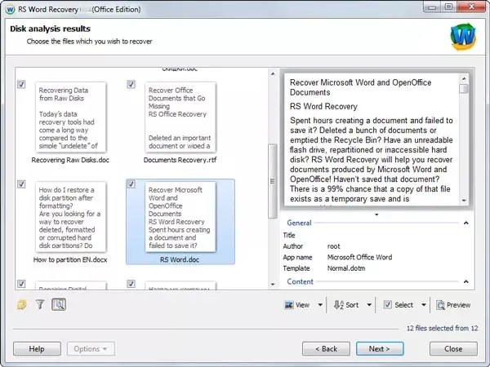Viewport: 490px width, 367px height.
Task: Click the Back button
Action: pyautogui.click(x=326, y=348)
